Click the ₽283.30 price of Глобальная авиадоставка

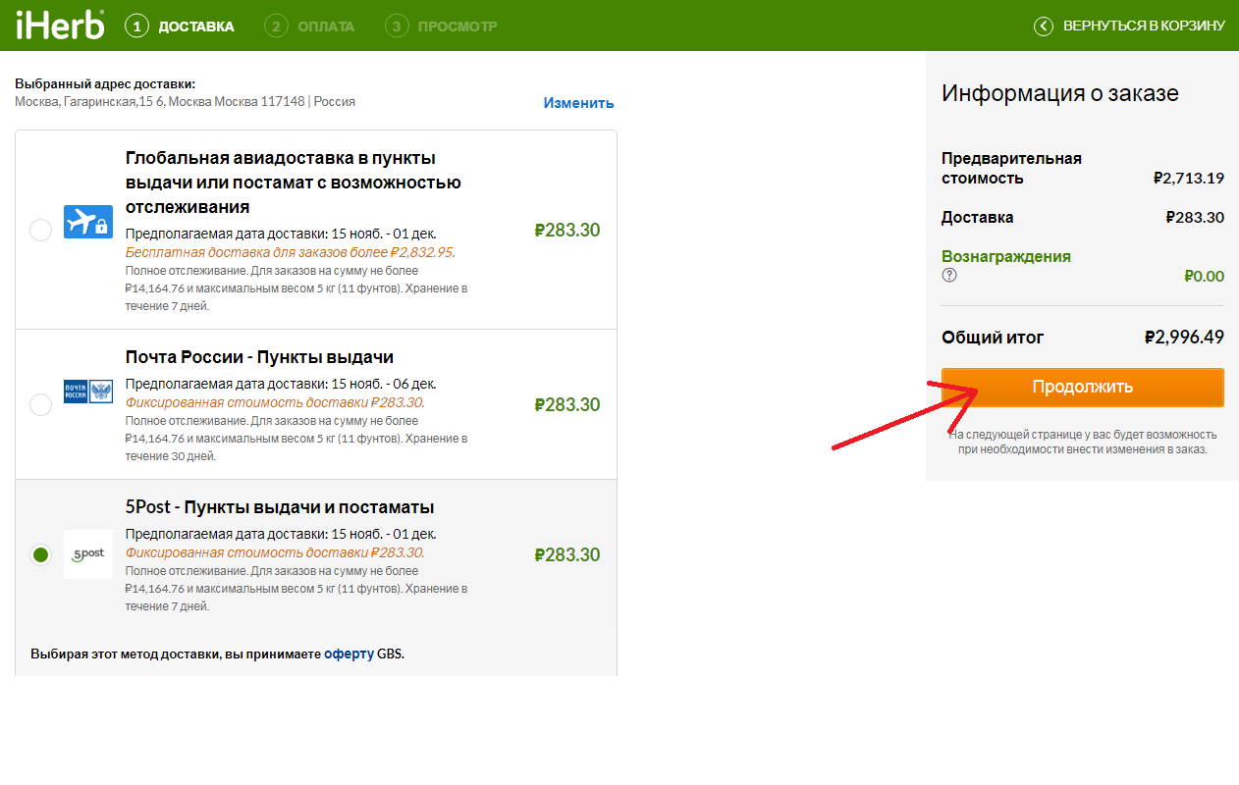coord(567,231)
